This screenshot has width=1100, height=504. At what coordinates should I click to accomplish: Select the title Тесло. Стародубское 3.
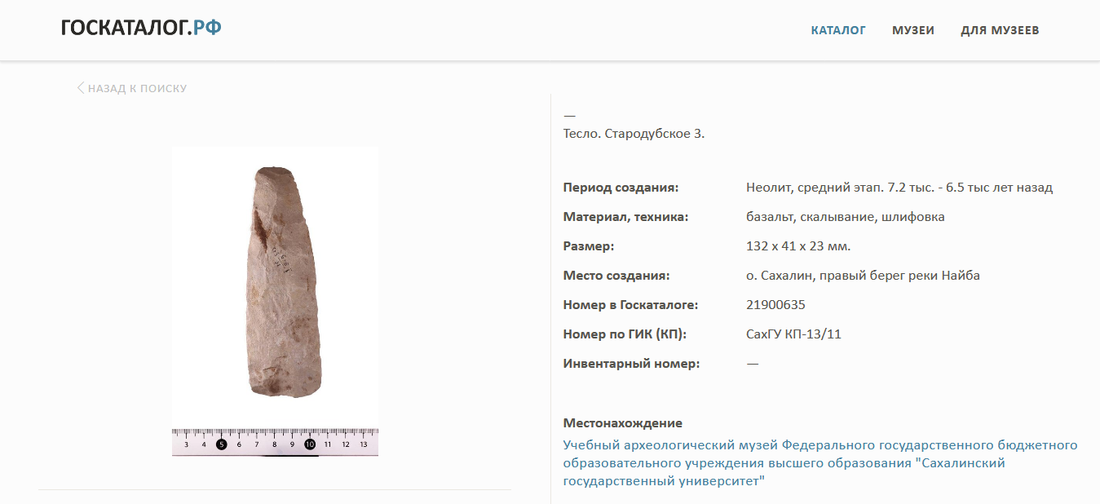tap(634, 134)
